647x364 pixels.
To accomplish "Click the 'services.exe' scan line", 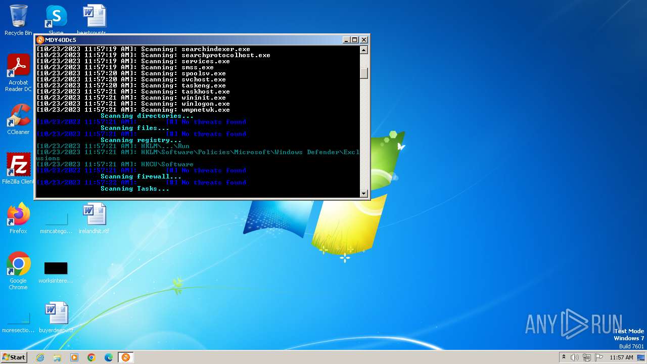I will (x=133, y=61).
